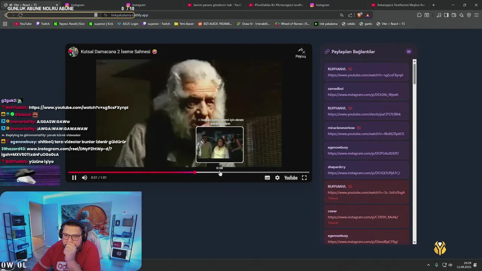This screenshot has width=482, height=271.
Task: Click the seek preview thumbnail above the timeline
Action: 220,145
